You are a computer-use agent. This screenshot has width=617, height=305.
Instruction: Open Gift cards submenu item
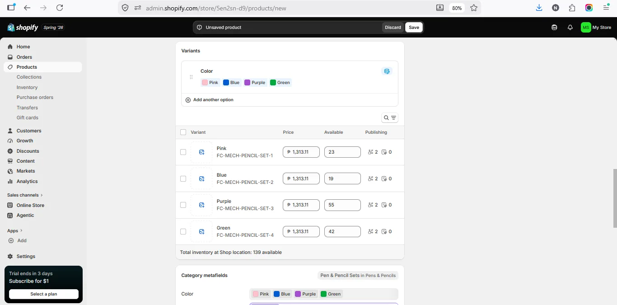28,117
